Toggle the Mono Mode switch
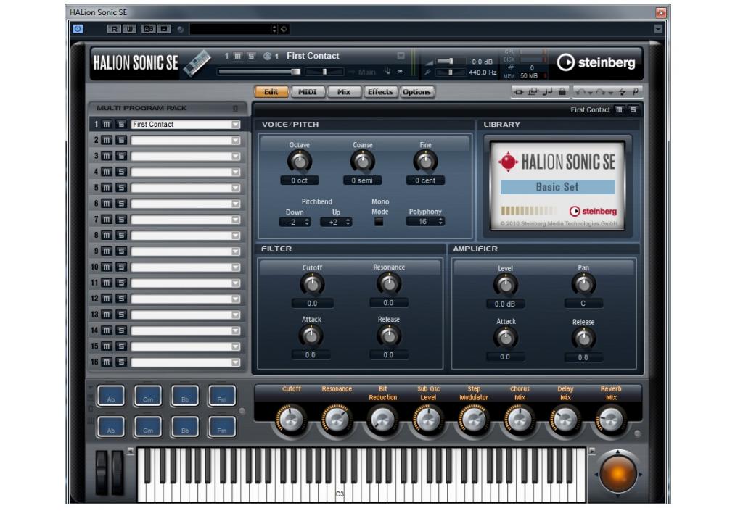The image size is (743, 524). 379,221
